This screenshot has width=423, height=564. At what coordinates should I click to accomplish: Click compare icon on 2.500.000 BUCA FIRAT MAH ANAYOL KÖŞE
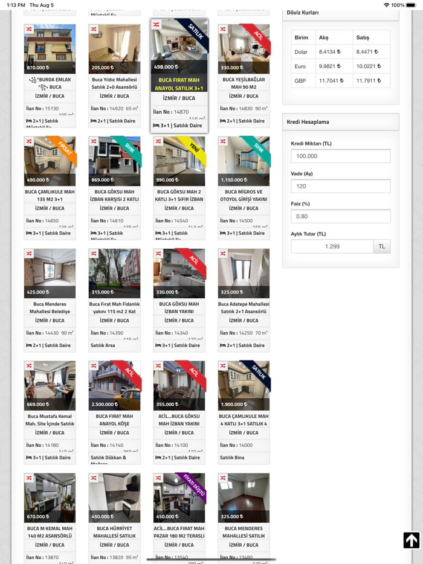94,366
